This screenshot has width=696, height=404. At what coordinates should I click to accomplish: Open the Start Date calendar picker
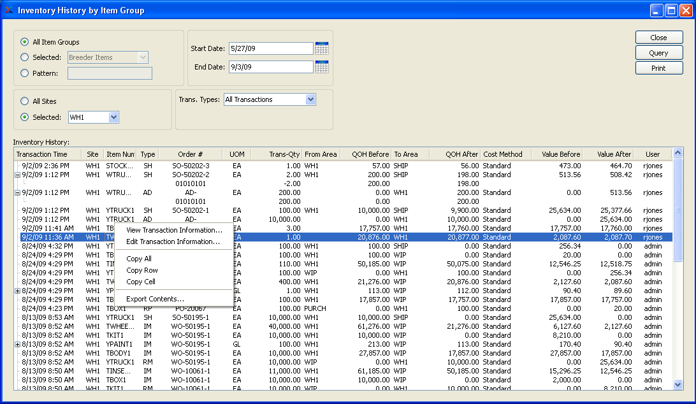[x=322, y=48]
